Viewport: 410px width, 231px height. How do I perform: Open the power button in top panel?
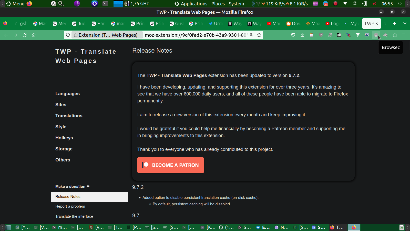click(400, 4)
